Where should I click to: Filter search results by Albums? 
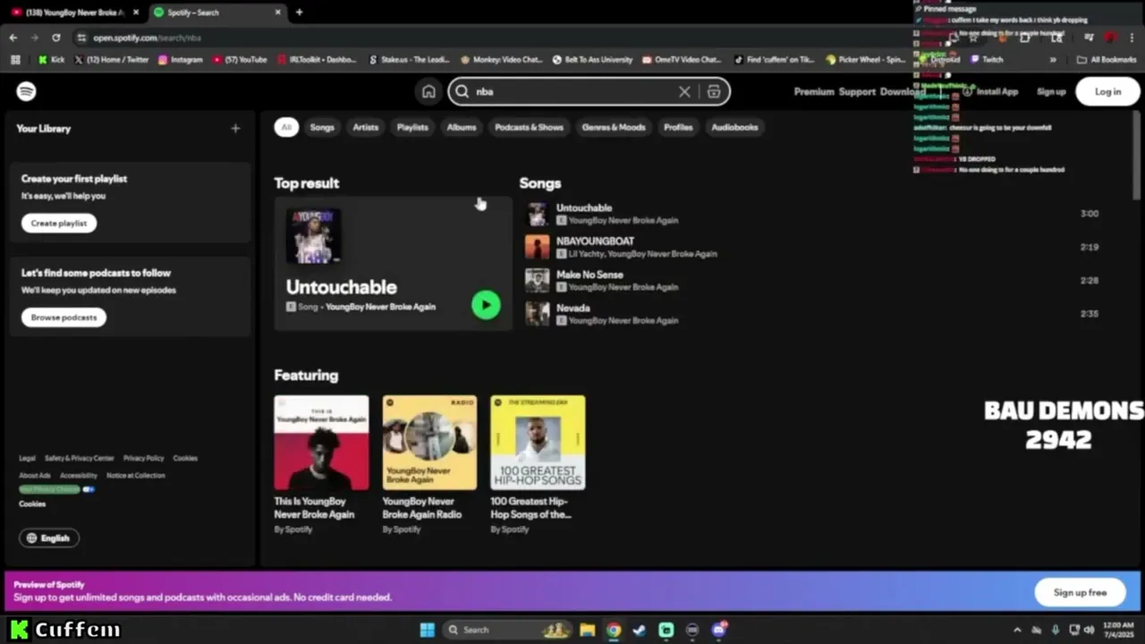tap(462, 127)
